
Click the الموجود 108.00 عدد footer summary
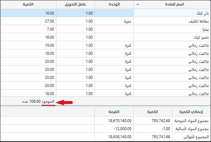38,101
